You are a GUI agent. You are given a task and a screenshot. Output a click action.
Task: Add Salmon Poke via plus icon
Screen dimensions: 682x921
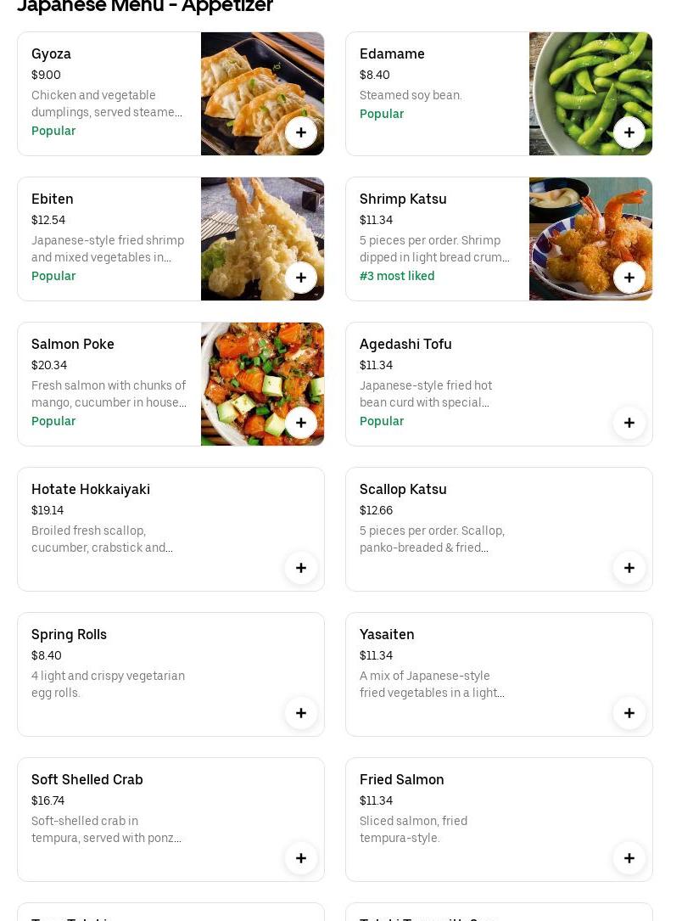tap(301, 423)
